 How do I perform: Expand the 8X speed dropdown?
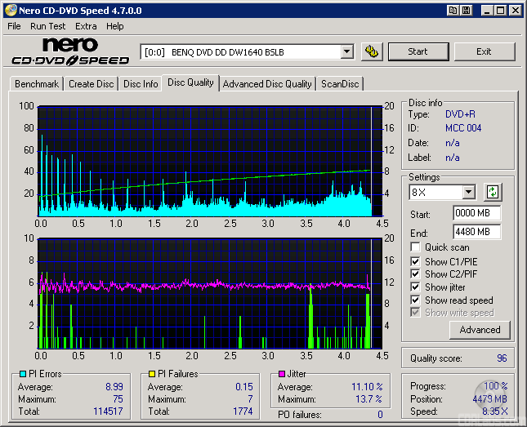pyautogui.click(x=468, y=192)
